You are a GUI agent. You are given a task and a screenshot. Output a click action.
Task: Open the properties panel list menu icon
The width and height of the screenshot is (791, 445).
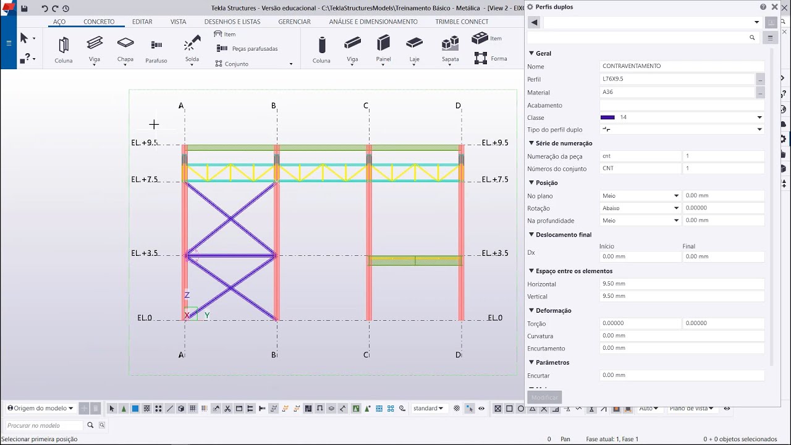pos(770,38)
